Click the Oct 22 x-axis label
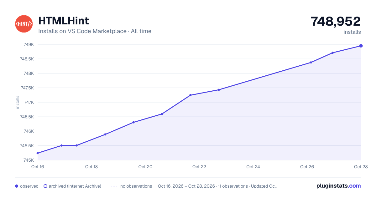 (x=199, y=167)
